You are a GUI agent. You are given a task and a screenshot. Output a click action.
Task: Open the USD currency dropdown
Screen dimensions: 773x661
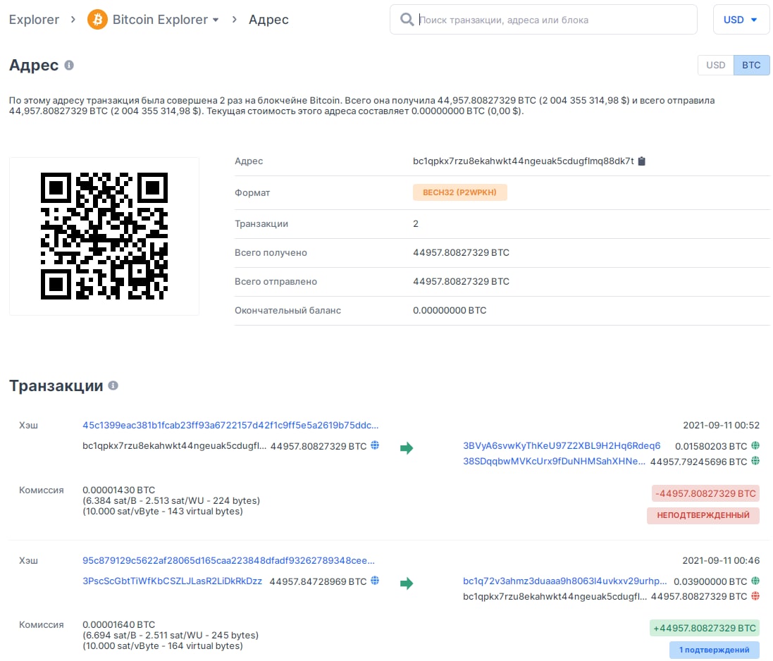[x=741, y=20]
